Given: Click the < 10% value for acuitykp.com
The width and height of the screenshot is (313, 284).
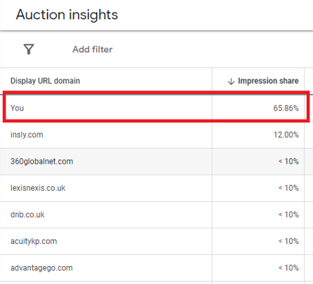Looking at the screenshot, I should point(289,241).
